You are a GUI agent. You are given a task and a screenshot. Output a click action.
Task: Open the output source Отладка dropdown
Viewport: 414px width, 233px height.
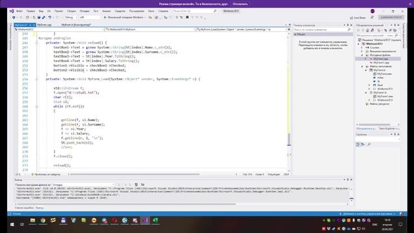[x=83, y=185]
